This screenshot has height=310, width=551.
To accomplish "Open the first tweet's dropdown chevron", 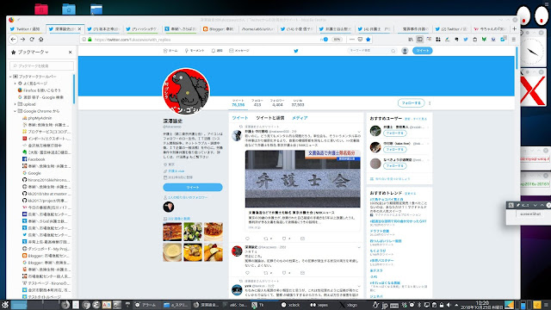I will (359, 132).
